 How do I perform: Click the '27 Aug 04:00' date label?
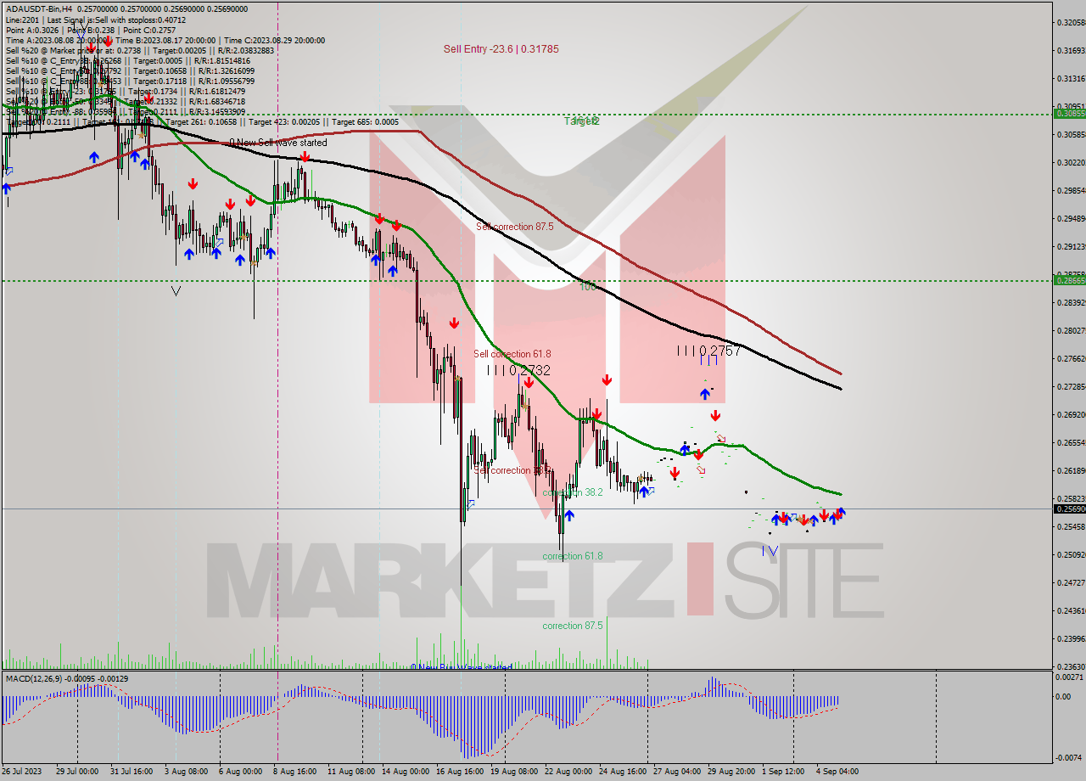click(677, 772)
